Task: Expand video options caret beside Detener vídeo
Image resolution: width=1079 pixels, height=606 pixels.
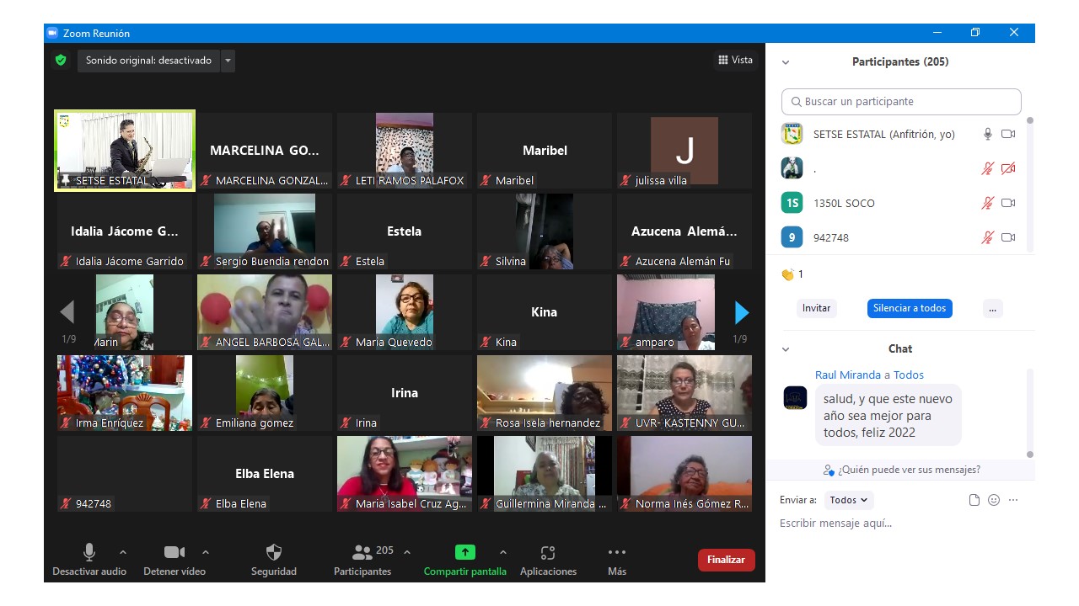Action: click(x=206, y=552)
